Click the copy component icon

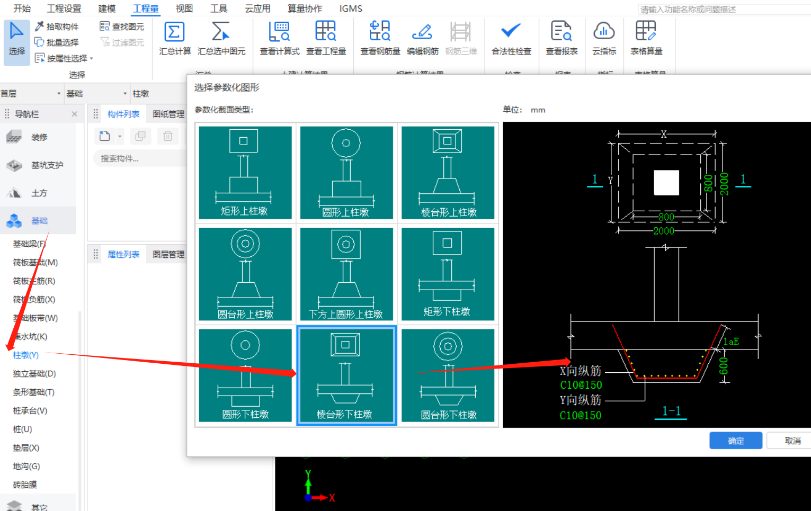tap(140, 136)
